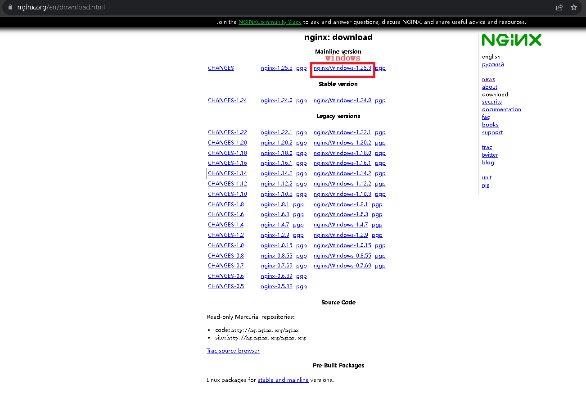Download nginx/Windows-1.4.7
The height and width of the screenshot is (412, 586).
(x=341, y=225)
